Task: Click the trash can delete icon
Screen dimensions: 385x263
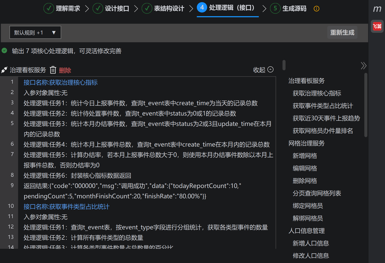Action: click(x=53, y=70)
